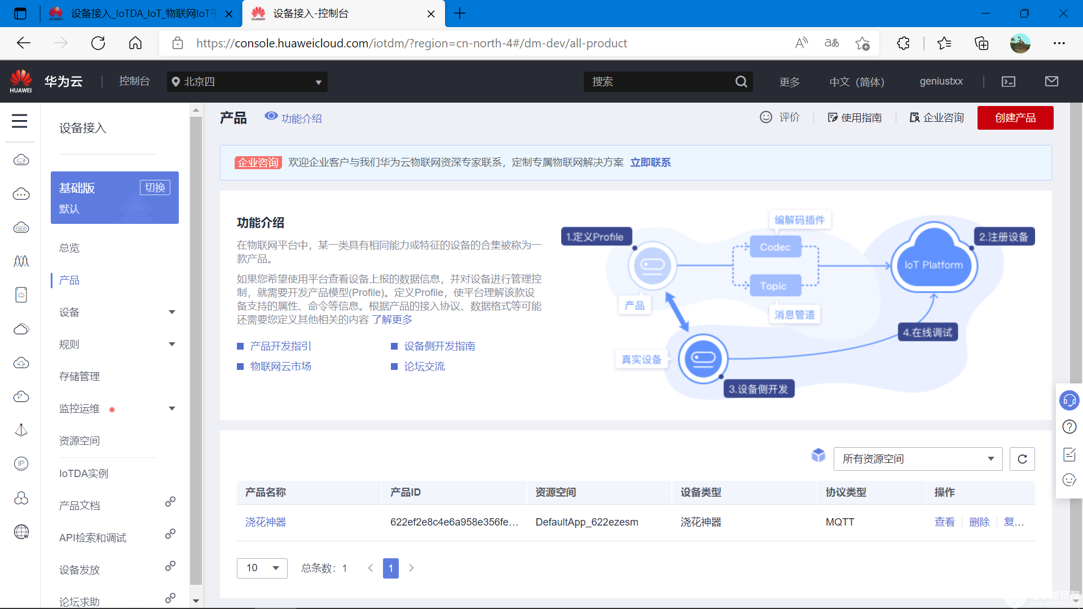Click the IP icon in left rail

(21, 464)
